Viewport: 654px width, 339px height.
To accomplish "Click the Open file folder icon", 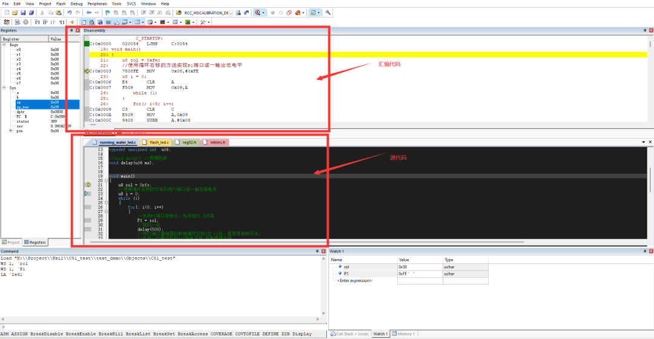I will tap(15, 13).
